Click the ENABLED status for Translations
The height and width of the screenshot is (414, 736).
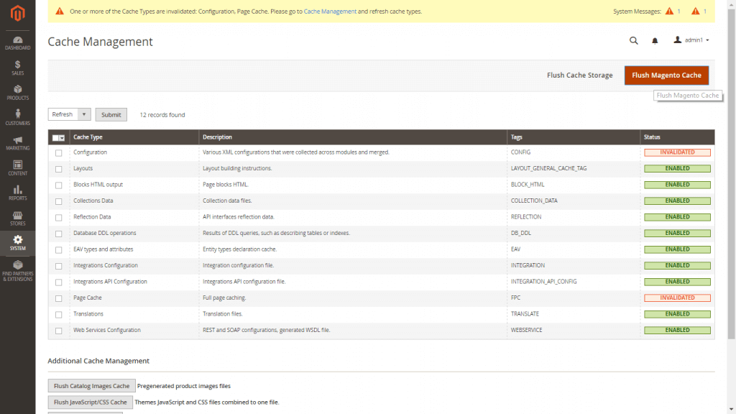pyautogui.click(x=677, y=313)
